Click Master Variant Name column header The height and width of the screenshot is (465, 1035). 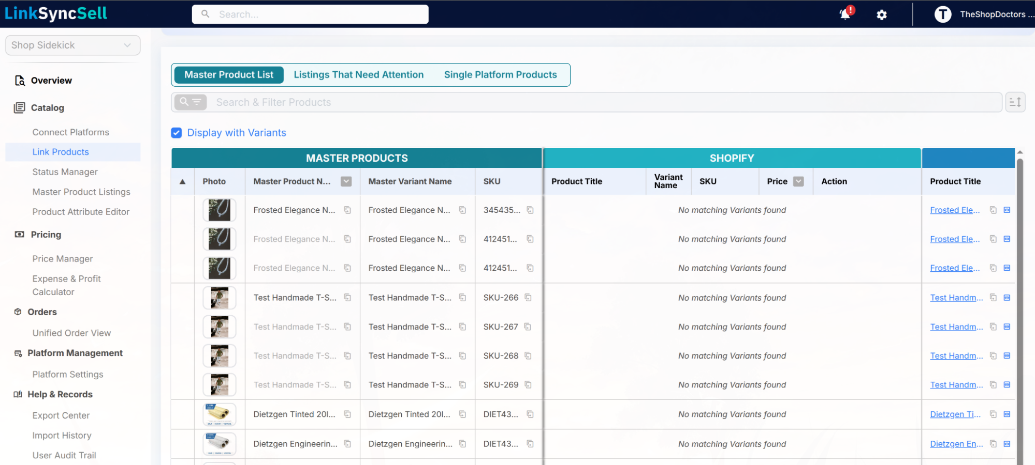(410, 181)
